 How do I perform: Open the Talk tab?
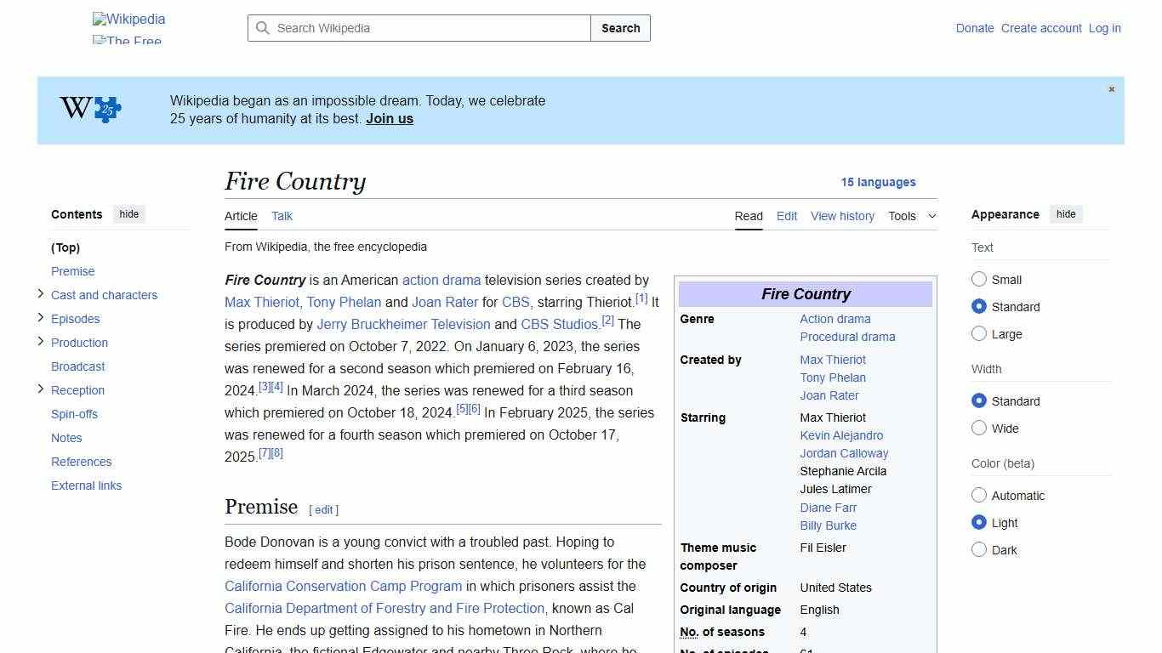click(282, 216)
